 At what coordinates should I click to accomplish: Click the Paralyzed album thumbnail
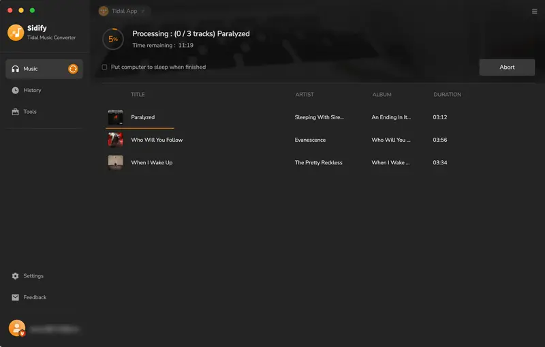click(x=115, y=117)
